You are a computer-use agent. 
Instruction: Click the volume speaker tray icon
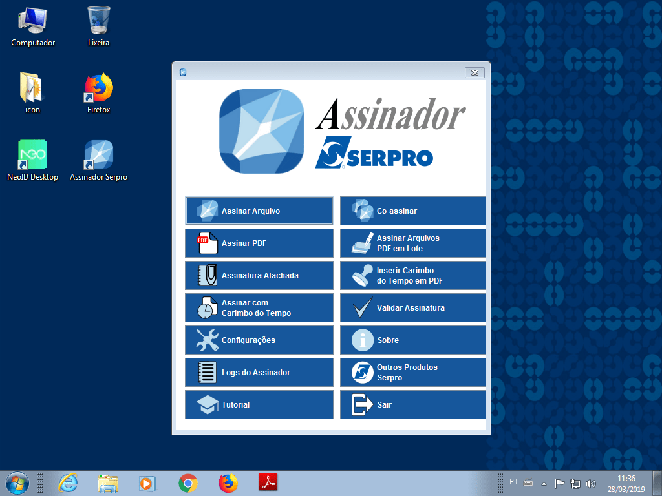(x=591, y=484)
